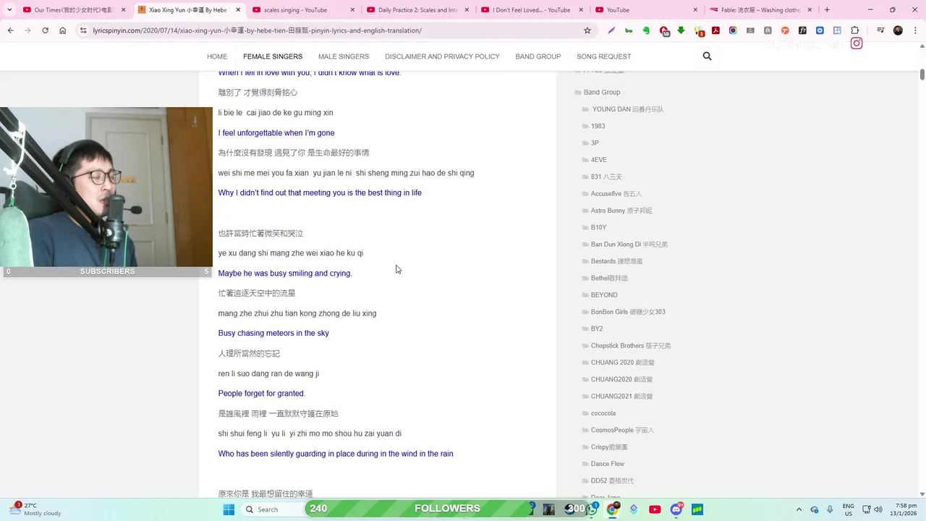Open the purple feather extension
The image size is (926, 521).
point(611,30)
